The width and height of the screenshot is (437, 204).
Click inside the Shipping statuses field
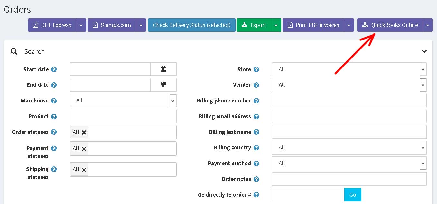pos(123,169)
